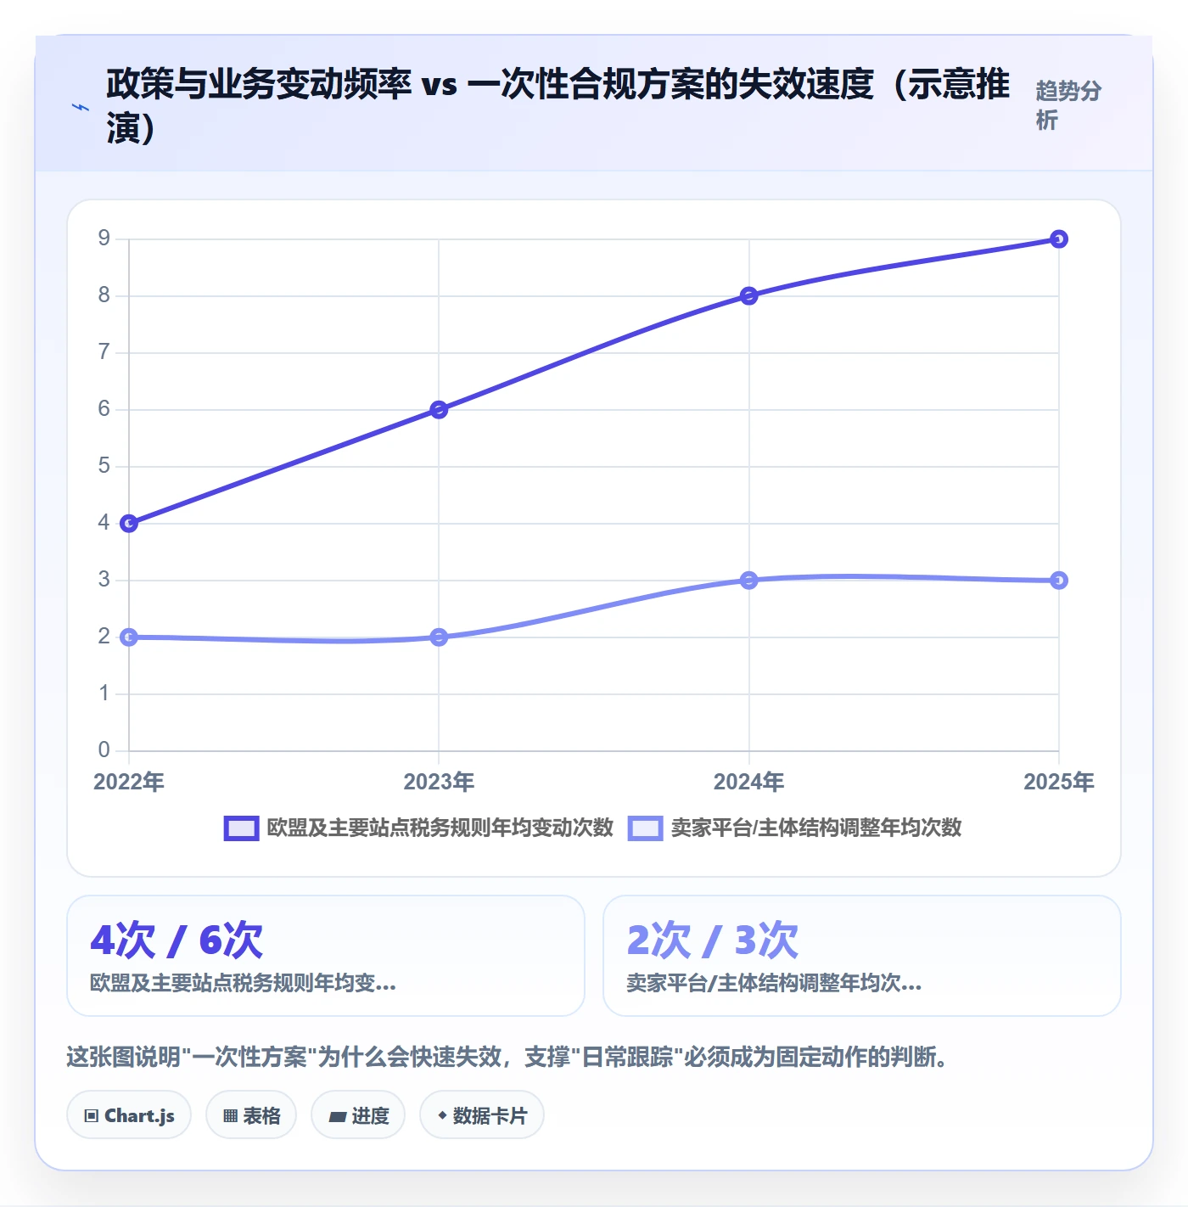Click the 2025年 x-axis label
Image resolution: width=1188 pixels, height=1207 pixels.
click(1058, 782)
